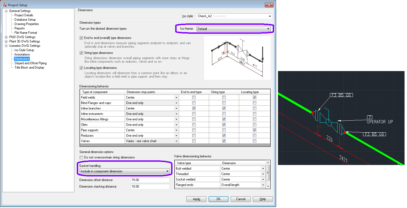
Task: Change the Dimension dropdown for Flanged ends
Action: pyautogui.click(x=263, y=185)
